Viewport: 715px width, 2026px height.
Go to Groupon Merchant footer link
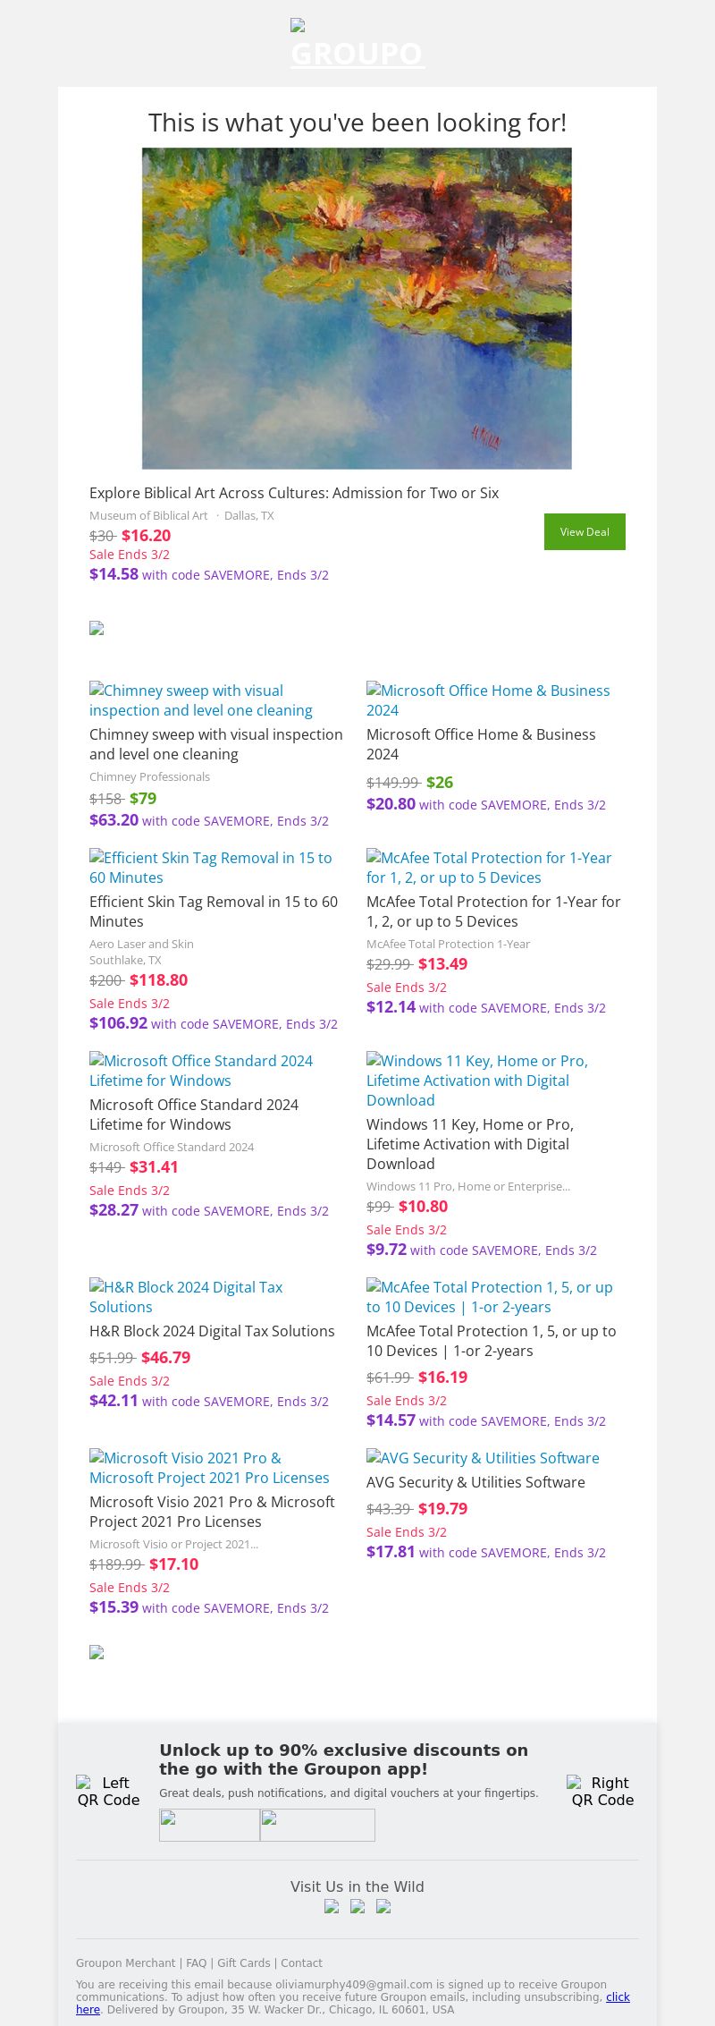(125, 1962)
